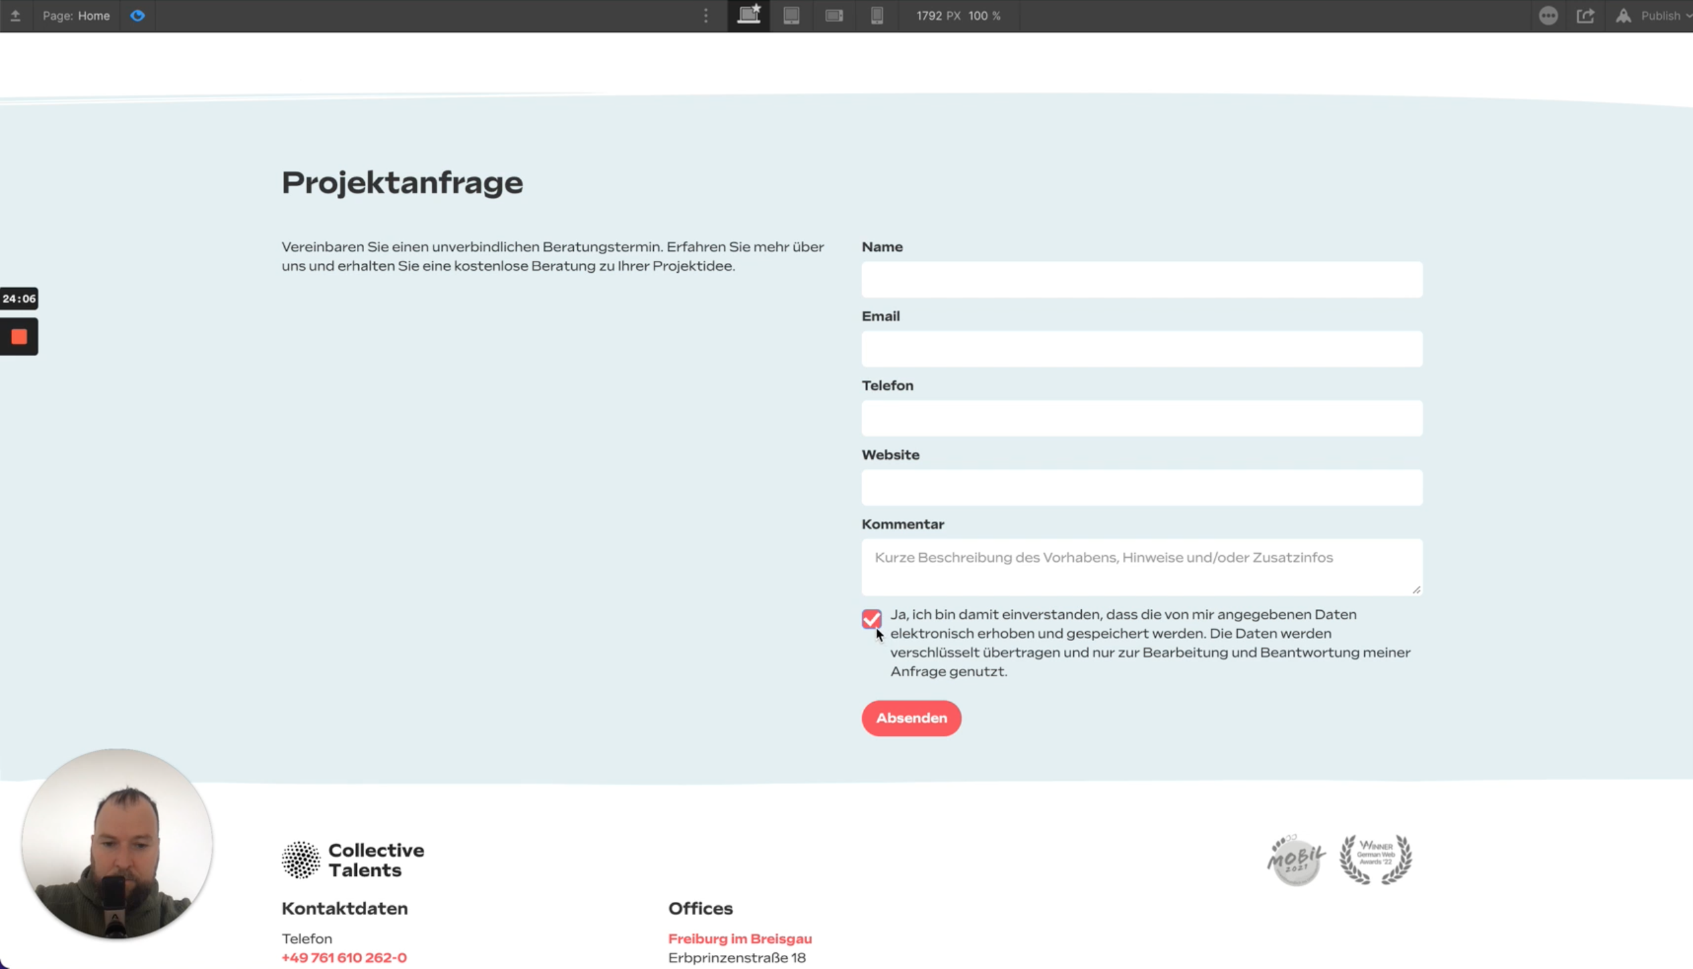Click the Telefon field label

tap(887, 385)
